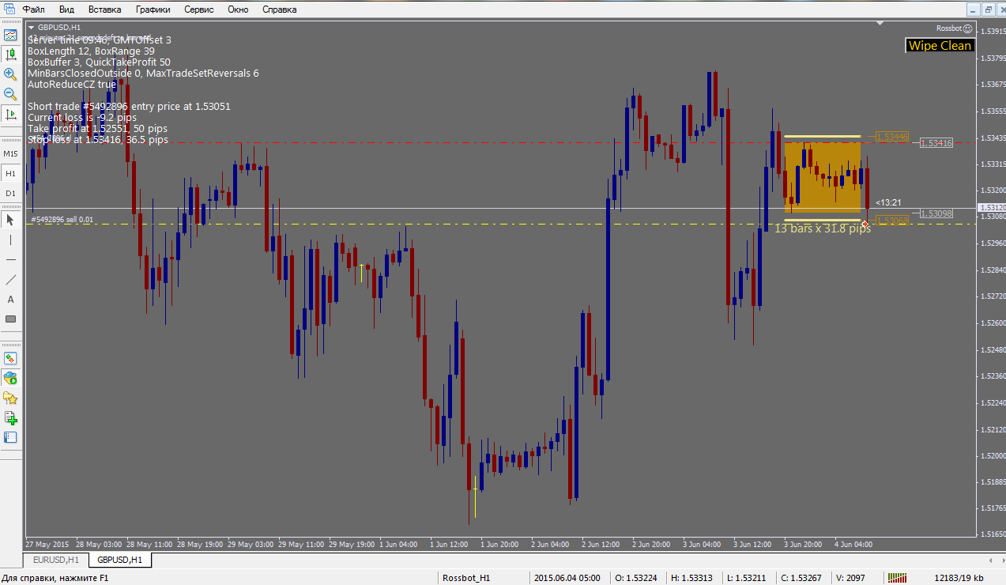Switch to M15 timeframe
The width and height of the screenshot is (1006, 585).
click(10, 153)
